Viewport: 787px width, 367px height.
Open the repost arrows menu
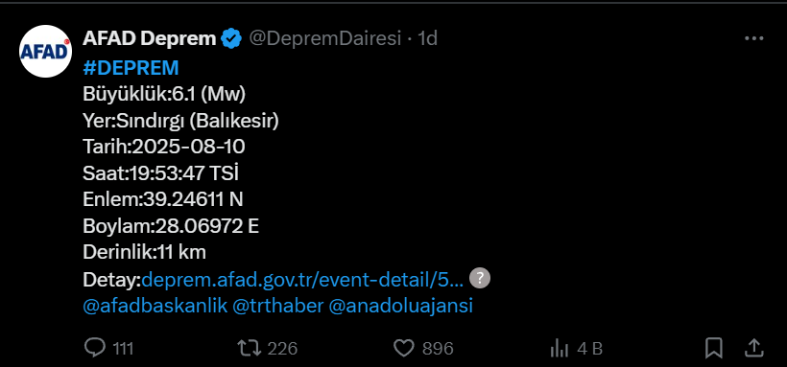tap(250, 348)
